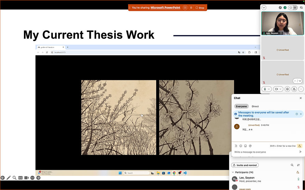305x190 pixels.
Task: Collapse the Participants (14) list
Action: pyautogui.click(x=233, y=172)
